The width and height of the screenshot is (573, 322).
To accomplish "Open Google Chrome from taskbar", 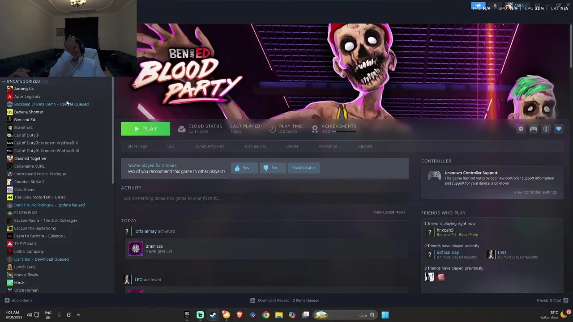I will [x=266, y=315].
